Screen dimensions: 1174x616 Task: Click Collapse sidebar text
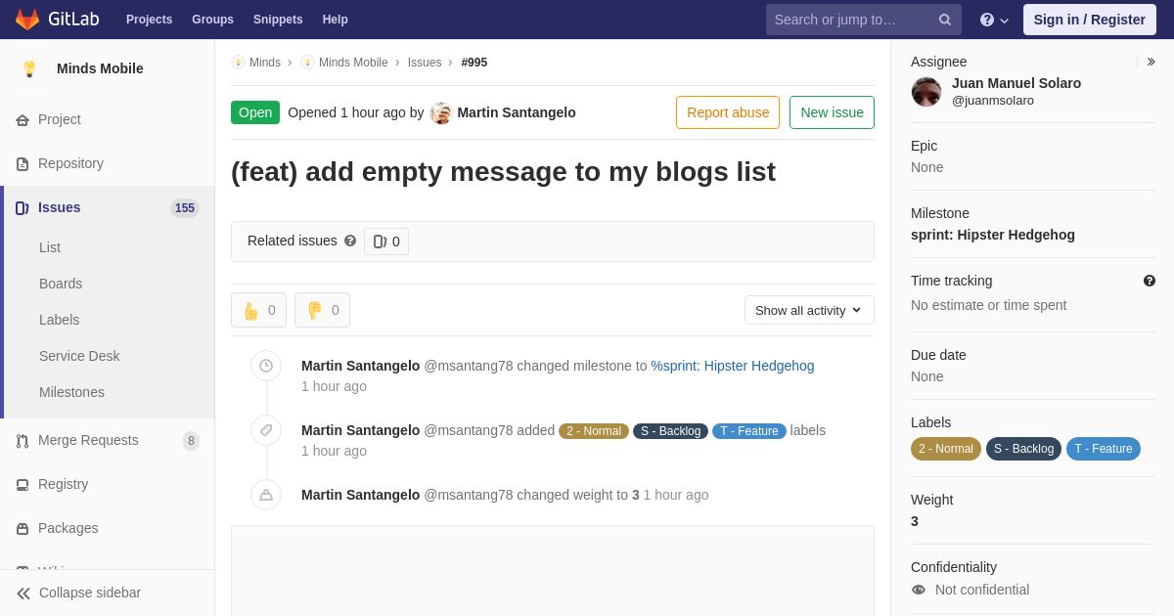click(x=90, y=593)
